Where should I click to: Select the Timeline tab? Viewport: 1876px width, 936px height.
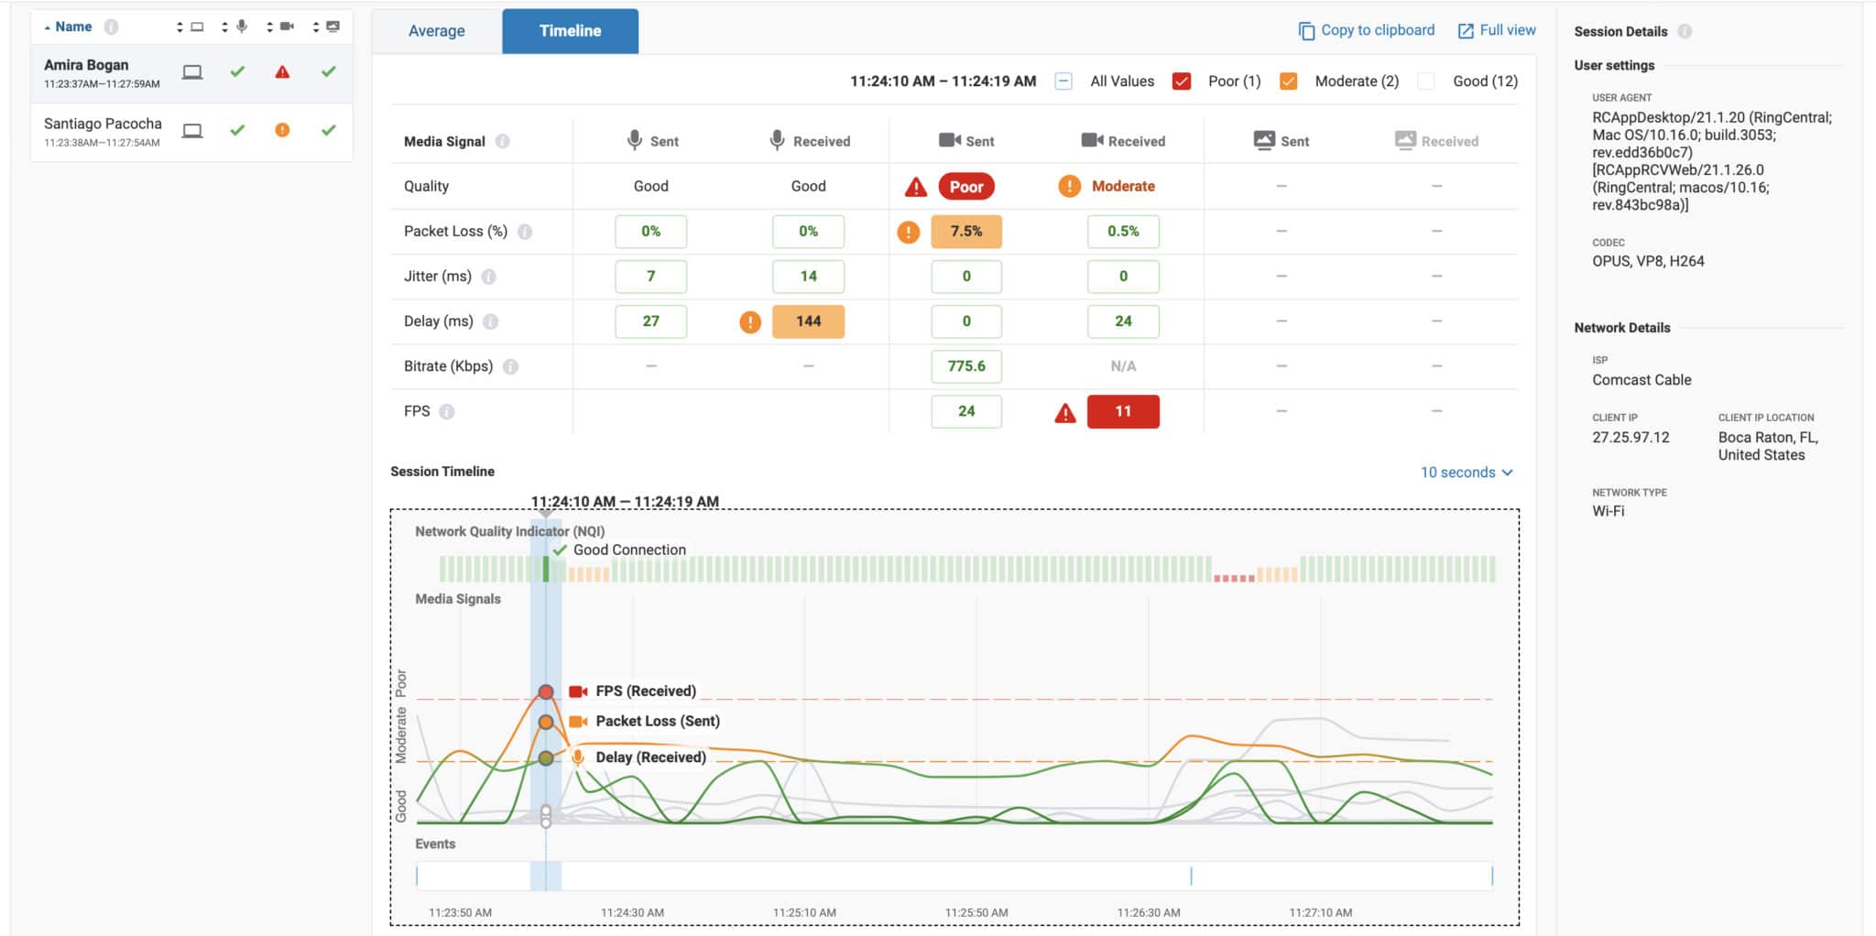[x=570, y=31]
